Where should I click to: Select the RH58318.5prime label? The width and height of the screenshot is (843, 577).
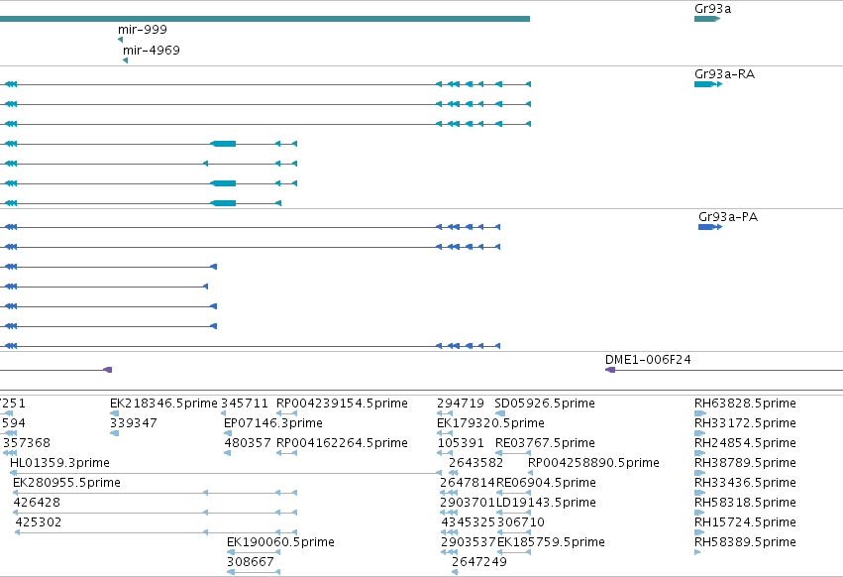pos(745,503)
